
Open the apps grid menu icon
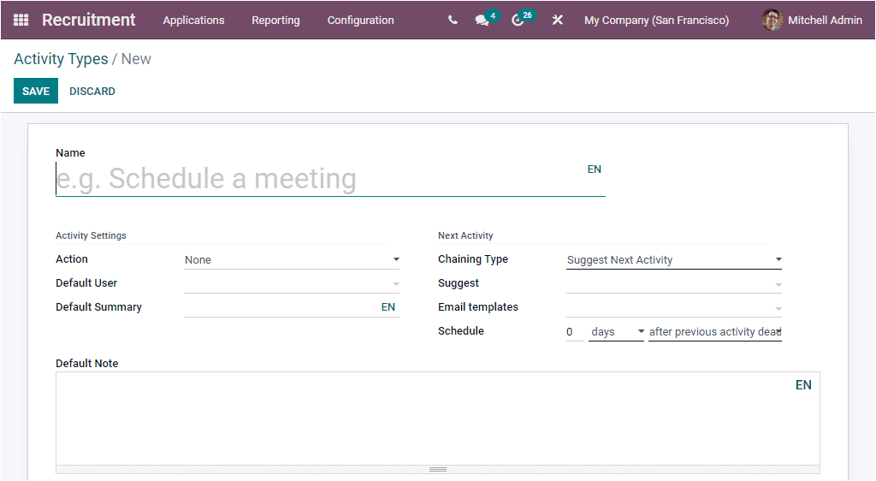point(21,20)
